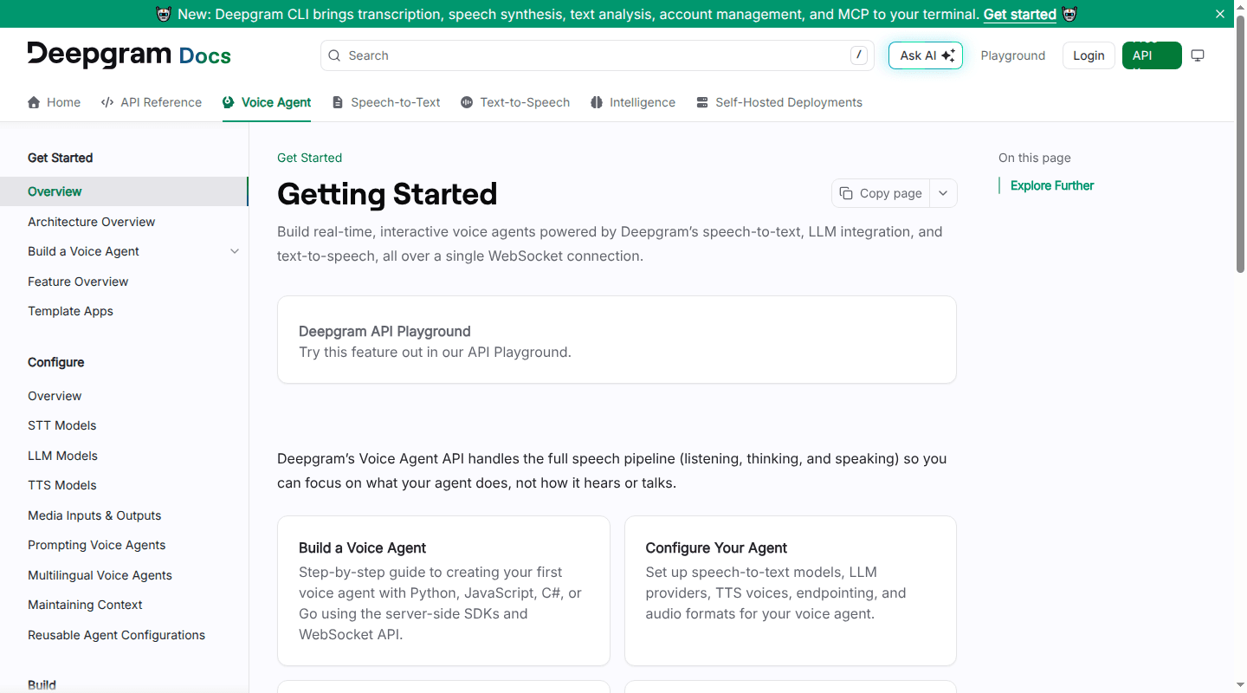Click the Intelligence brain icon
1247x693 pixels.
(x=597, y=102)
